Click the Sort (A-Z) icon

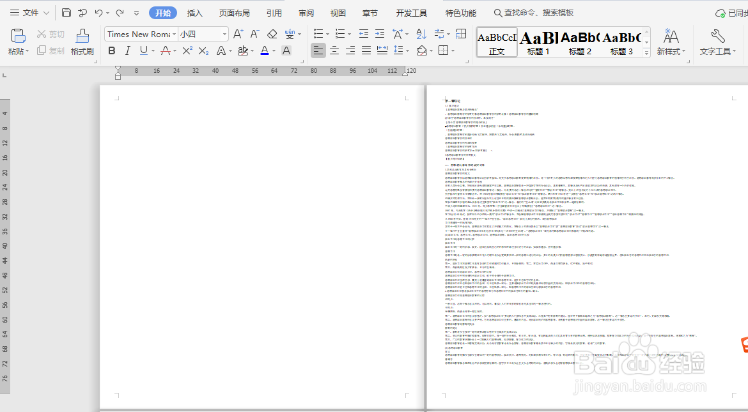(421, 34)
